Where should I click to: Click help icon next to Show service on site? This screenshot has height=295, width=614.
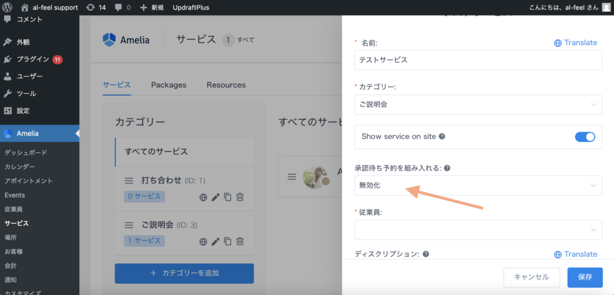click(442, 136)
